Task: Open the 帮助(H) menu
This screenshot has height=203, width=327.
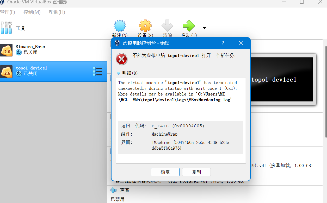Action: [x=57, y=12]
